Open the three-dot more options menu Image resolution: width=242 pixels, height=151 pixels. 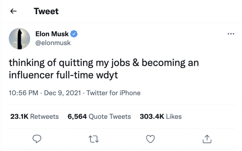pyautogui.click(x=231, y=34)
